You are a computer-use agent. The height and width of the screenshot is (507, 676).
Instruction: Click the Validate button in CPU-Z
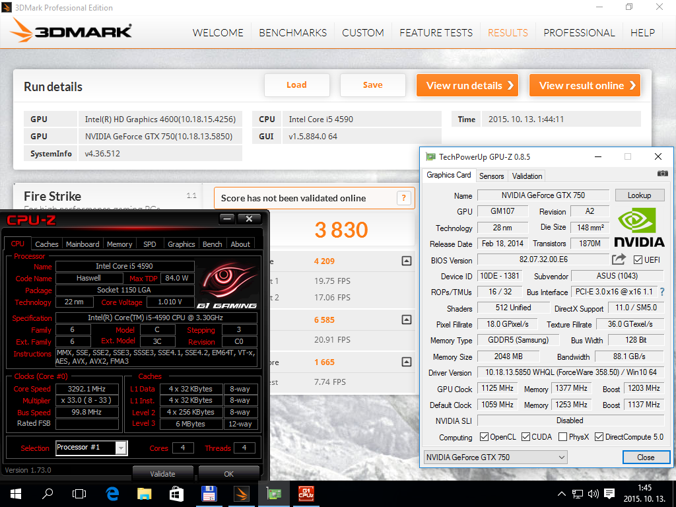(x=162, y=473)
